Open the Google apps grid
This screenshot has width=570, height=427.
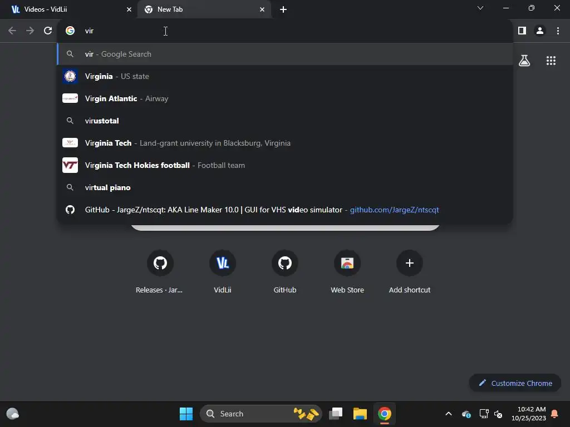pos(551,61)
